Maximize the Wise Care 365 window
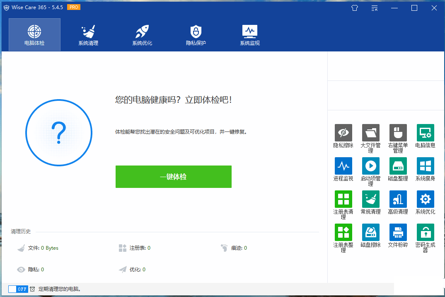Screen dimensions: 445x297 (414, 8)
